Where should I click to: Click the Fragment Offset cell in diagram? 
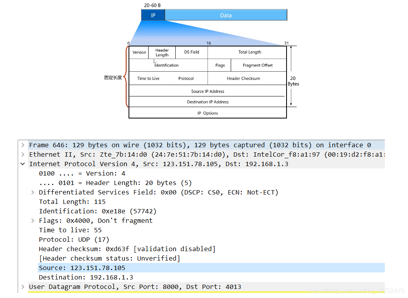pos(258,65)
